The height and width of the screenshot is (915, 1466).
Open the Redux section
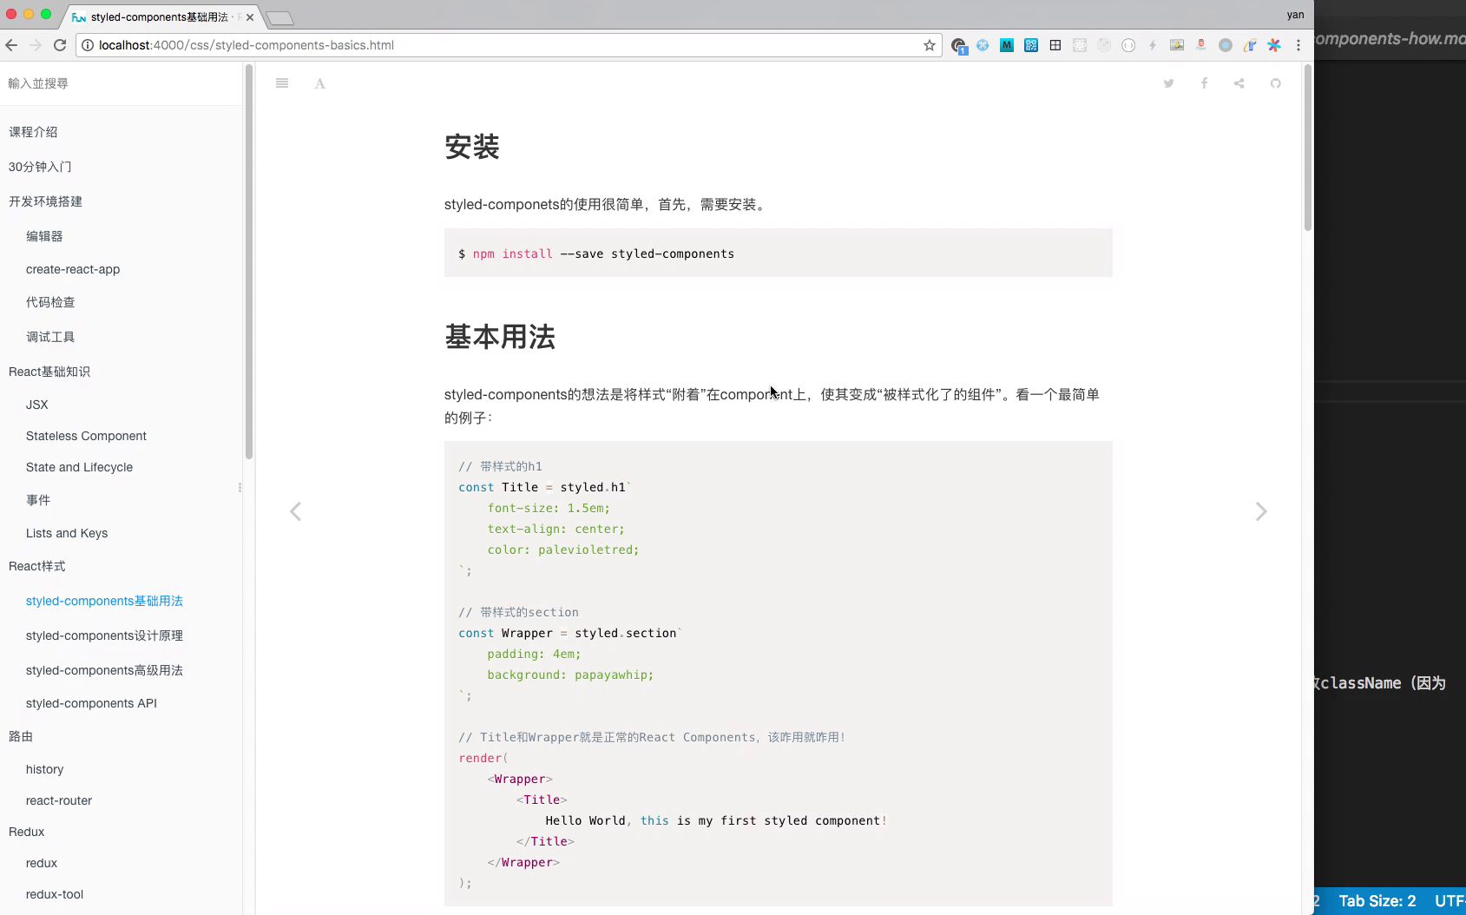(x=26, y=832)
